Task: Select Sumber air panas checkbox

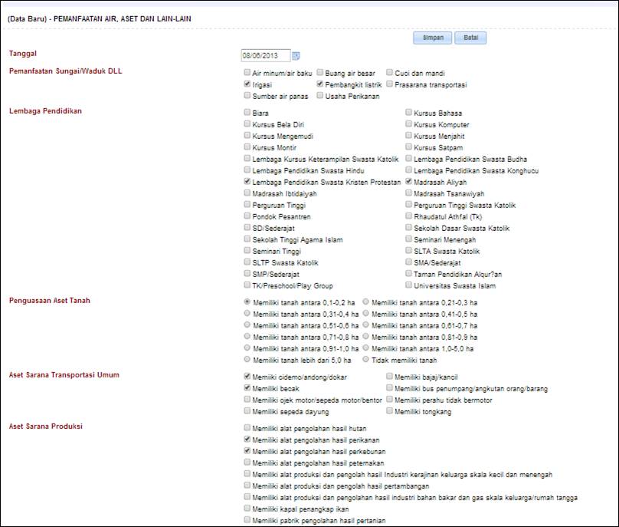Action: [247, 95]
